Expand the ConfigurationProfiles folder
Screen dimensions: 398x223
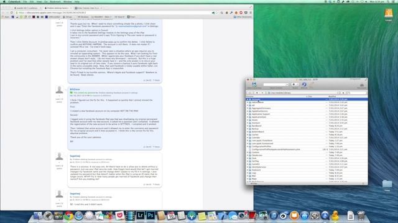[x=248, y=146]
